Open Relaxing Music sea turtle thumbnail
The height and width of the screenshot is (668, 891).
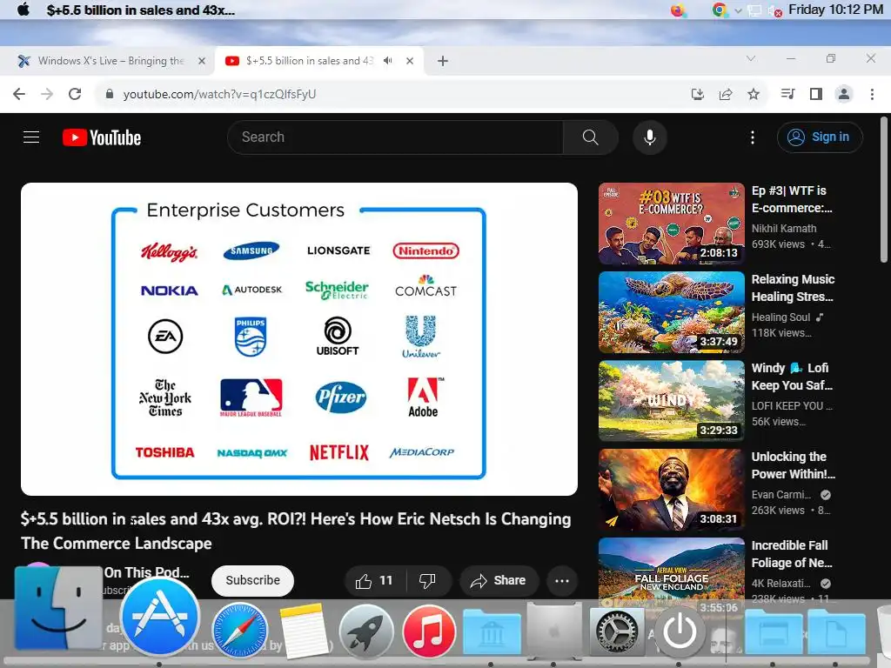click(x=672, y=312)
